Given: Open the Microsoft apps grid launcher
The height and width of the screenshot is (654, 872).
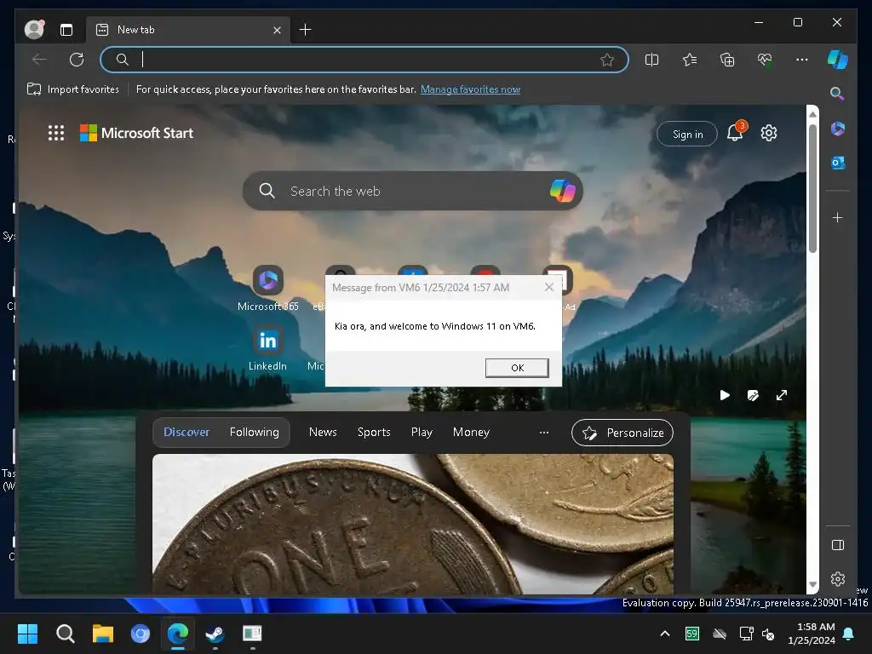Looking at the screenshot, I should pos(56,133).
